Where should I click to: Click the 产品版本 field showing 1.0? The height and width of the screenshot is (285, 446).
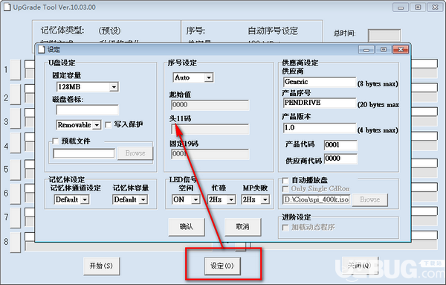click(x=320, y=128)
